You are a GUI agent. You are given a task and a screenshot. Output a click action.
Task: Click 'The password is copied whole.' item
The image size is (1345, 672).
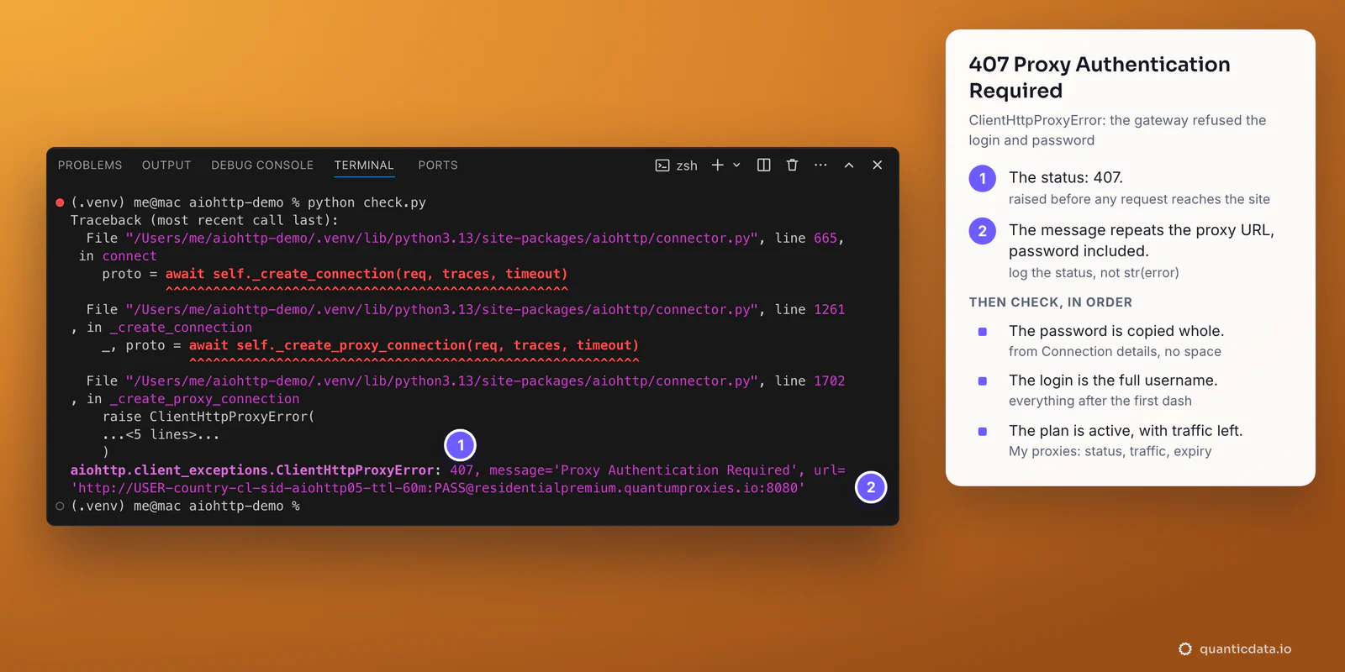(x=1116, y=331)
